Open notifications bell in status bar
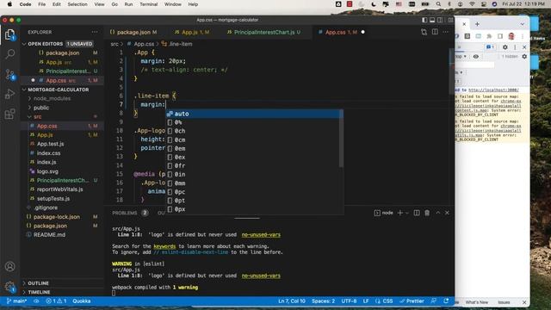Image resolution: width=551 pixels, height=310 pixels. [x=446, y=301]
